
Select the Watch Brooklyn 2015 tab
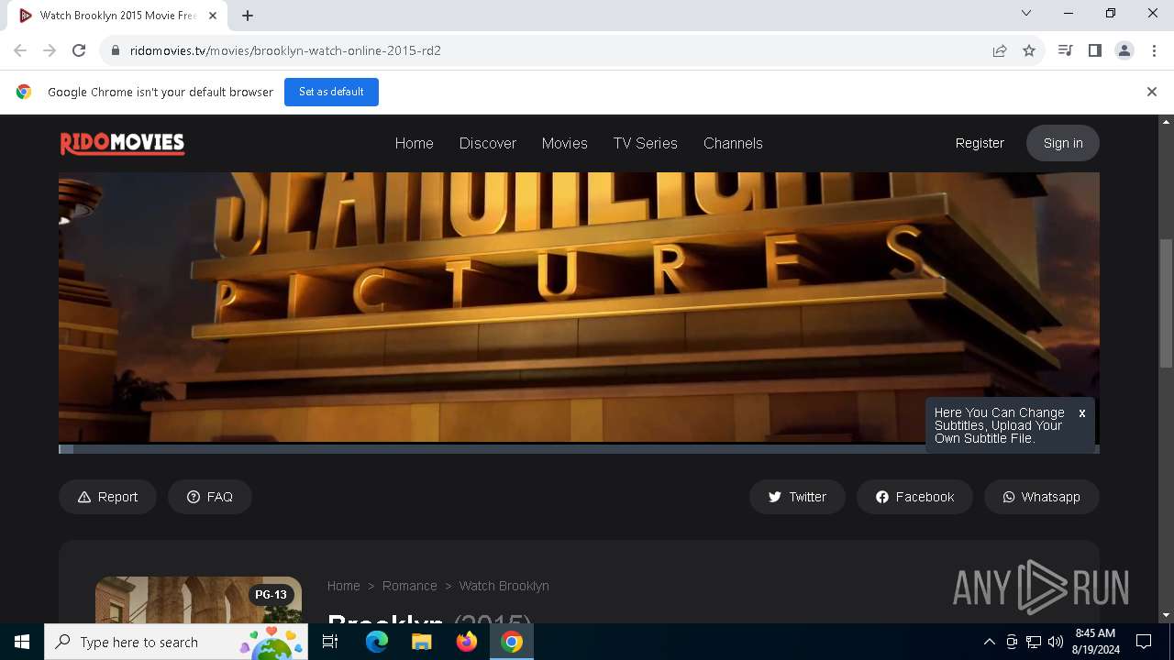pos(119,16)
